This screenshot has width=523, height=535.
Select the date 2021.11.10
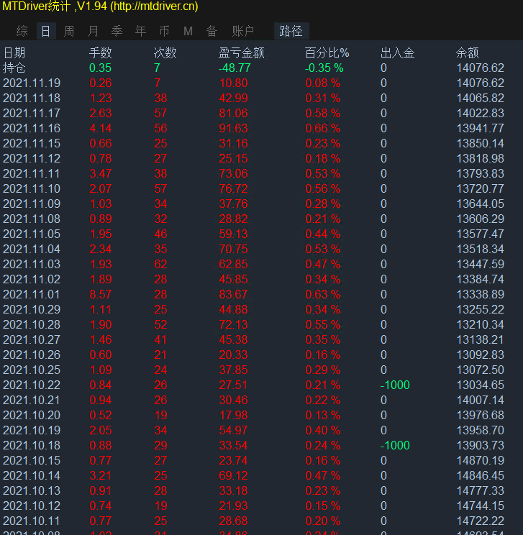32,188
